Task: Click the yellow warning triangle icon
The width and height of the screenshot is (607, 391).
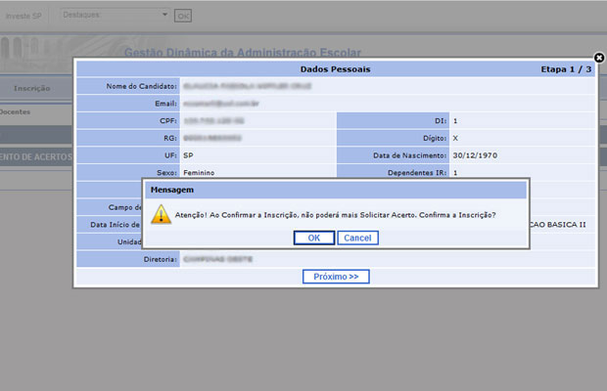Action: point(162,215)
